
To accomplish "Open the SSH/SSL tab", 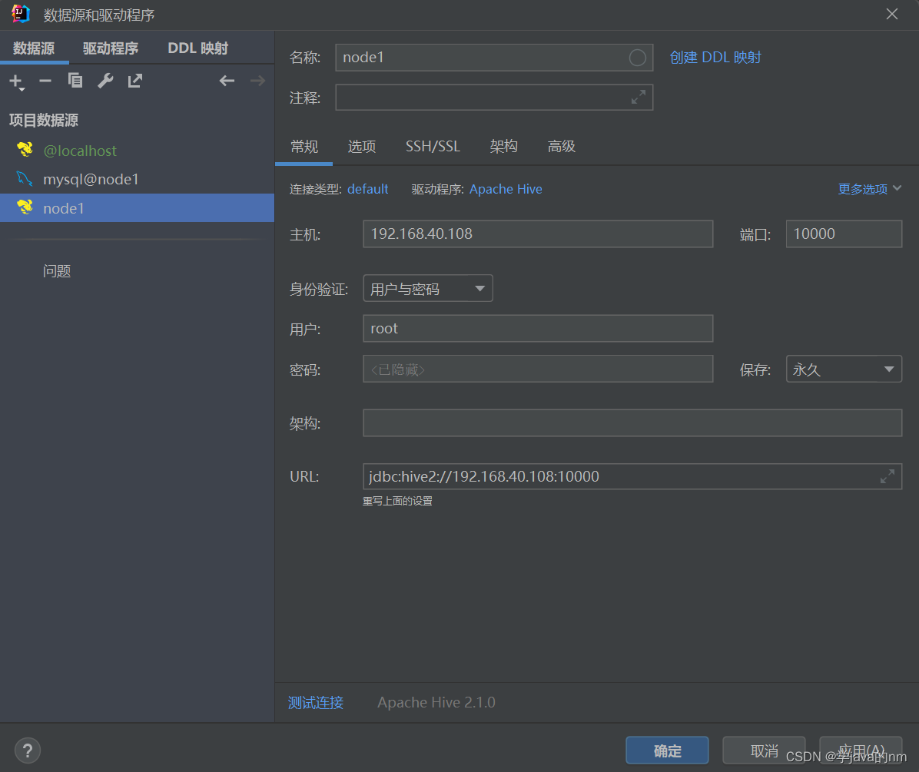I will [x=433, y=146].
